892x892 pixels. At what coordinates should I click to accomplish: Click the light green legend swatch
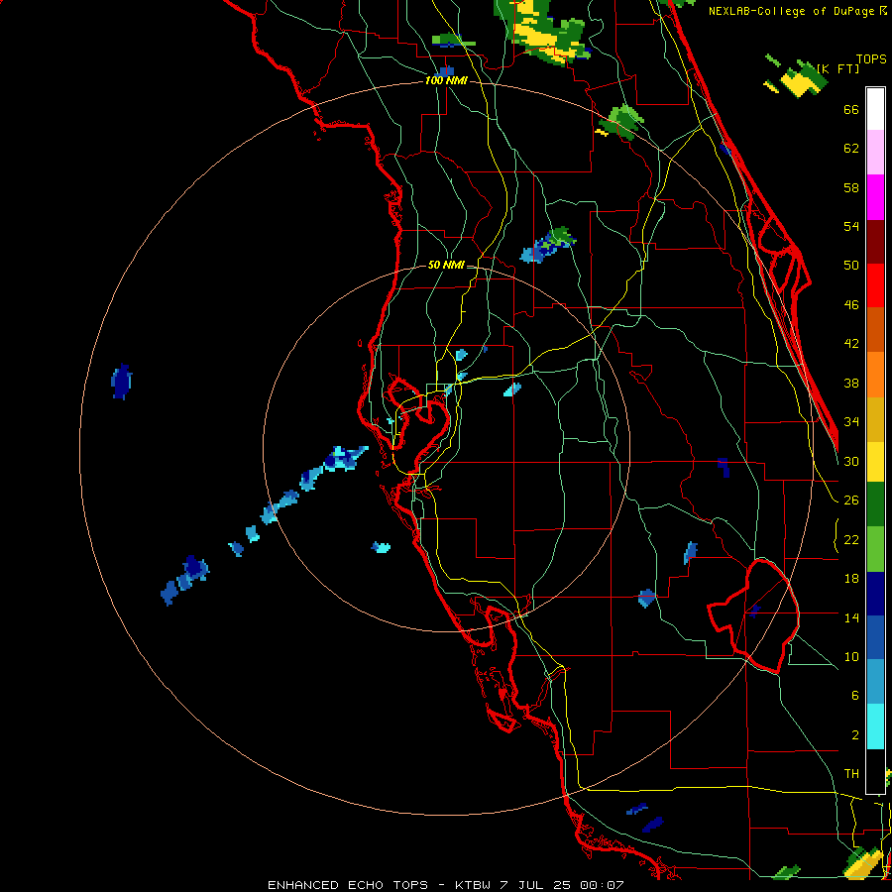point(875,549)
